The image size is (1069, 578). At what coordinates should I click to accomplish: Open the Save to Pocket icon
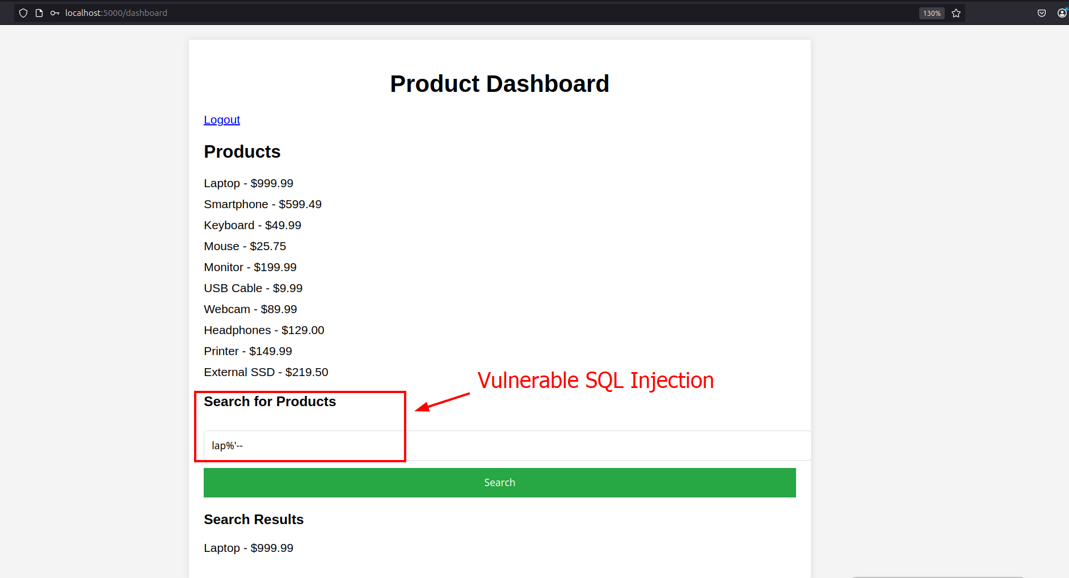1042,13
